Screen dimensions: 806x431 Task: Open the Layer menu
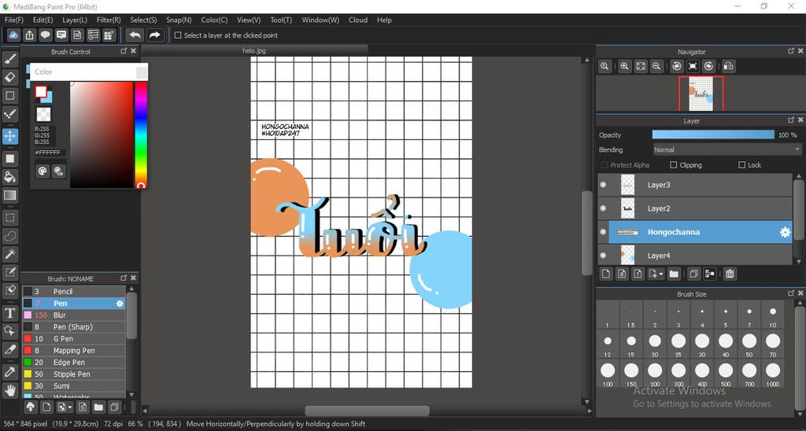(x=75, y=20)
